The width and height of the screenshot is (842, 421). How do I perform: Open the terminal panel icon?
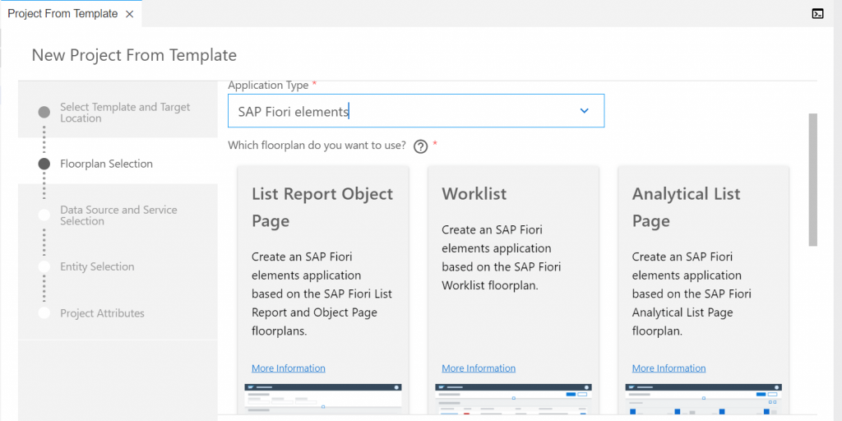click(817, 14)
